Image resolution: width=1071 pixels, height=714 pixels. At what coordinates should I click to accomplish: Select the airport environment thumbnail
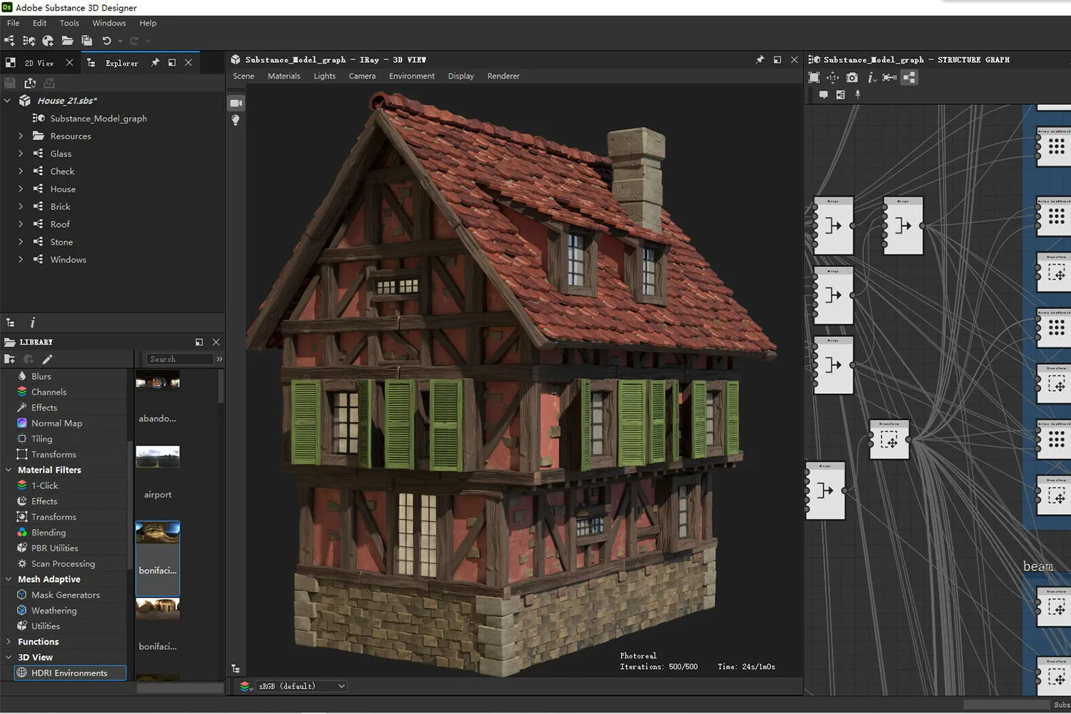pyautogui.click(x=157, y=456)
